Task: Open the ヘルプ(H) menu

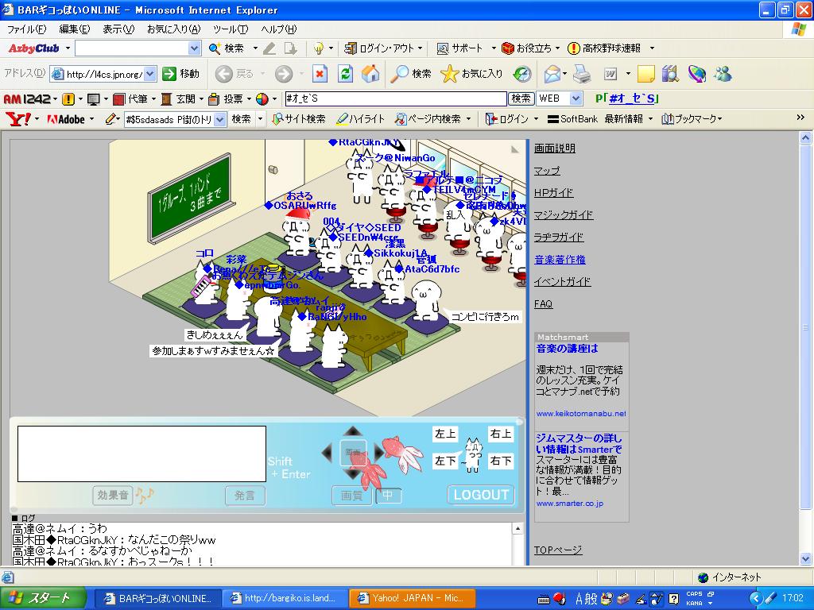Action: (x=279, y=29)
